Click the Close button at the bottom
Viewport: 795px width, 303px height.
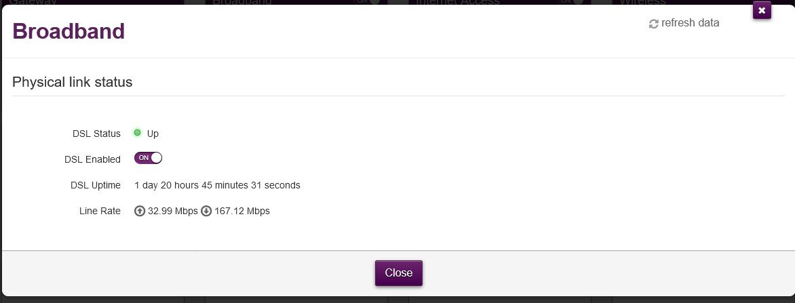coord(398,272)
